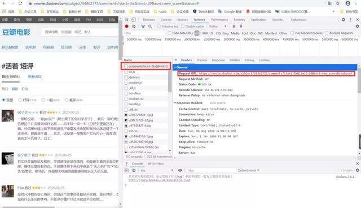The width and height of the screenshot is (361, 208).
Task: Enable the Disable cache checkbox
Action: [183, 27]
